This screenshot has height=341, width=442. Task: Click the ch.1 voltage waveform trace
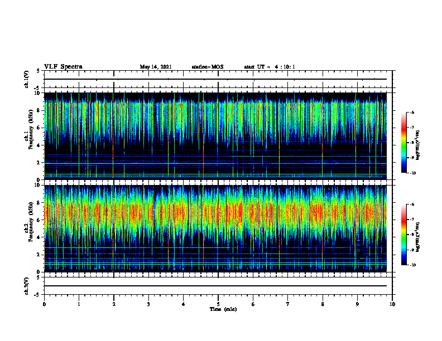215,79
